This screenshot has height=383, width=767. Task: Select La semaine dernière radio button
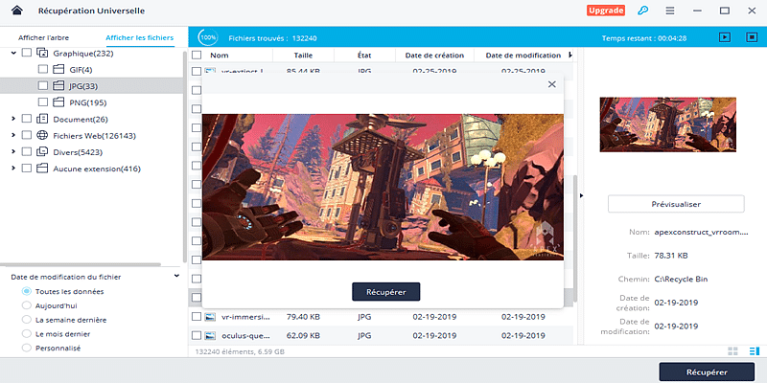pyautogui.click(x=27, y=320)
